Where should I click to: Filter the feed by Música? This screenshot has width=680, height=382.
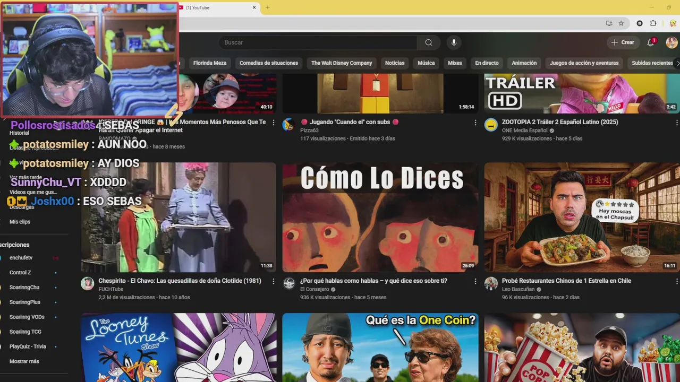pos(426,63)
